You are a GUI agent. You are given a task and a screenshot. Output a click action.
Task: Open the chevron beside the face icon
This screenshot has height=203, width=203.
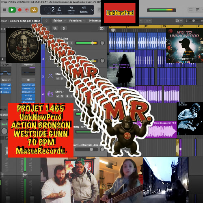pos(181,21)
